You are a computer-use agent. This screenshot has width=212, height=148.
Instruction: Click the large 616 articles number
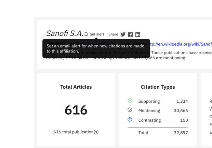tap(76, 110)
